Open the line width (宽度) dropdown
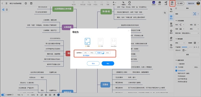201x97 pixels. click(182, 29)
